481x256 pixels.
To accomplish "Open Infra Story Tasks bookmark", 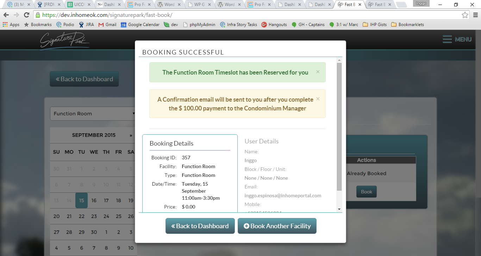I will coord(238,25).
